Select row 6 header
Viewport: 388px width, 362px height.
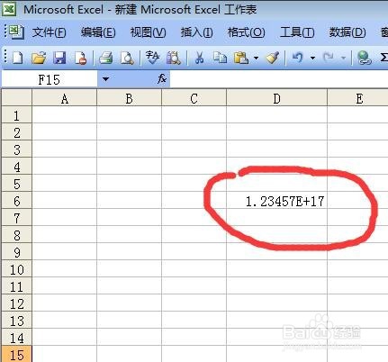16,201
